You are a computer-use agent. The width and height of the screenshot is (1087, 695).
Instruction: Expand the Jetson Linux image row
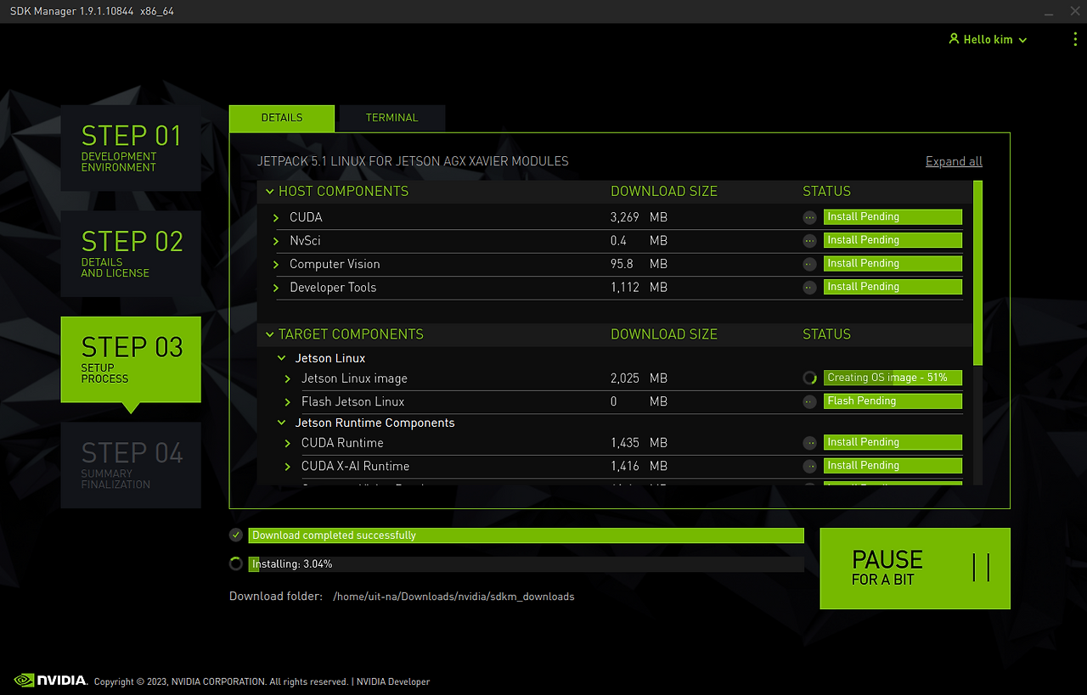(288, 378)
